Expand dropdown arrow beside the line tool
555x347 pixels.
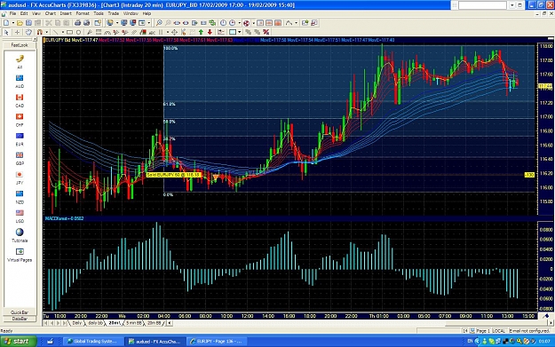63,32
